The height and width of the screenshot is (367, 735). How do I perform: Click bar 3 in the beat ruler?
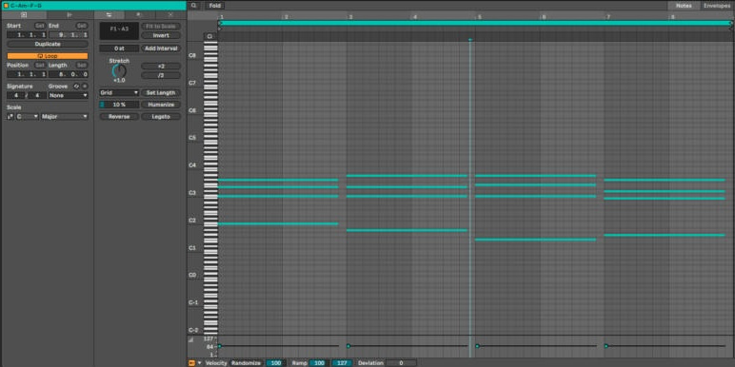click(350, 17)
